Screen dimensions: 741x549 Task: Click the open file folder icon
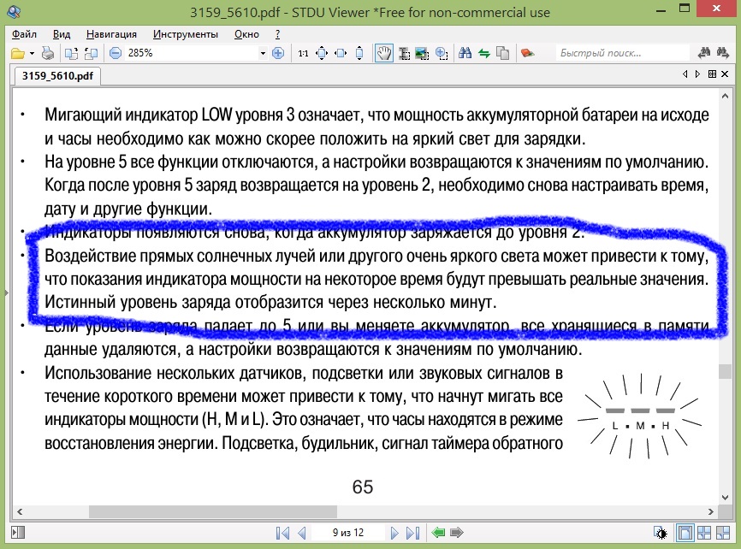coord(17,53)
